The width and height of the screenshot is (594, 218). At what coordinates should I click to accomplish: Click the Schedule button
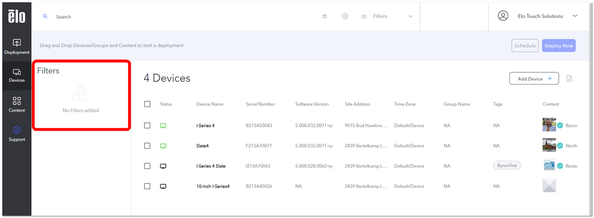pos(524,45)
